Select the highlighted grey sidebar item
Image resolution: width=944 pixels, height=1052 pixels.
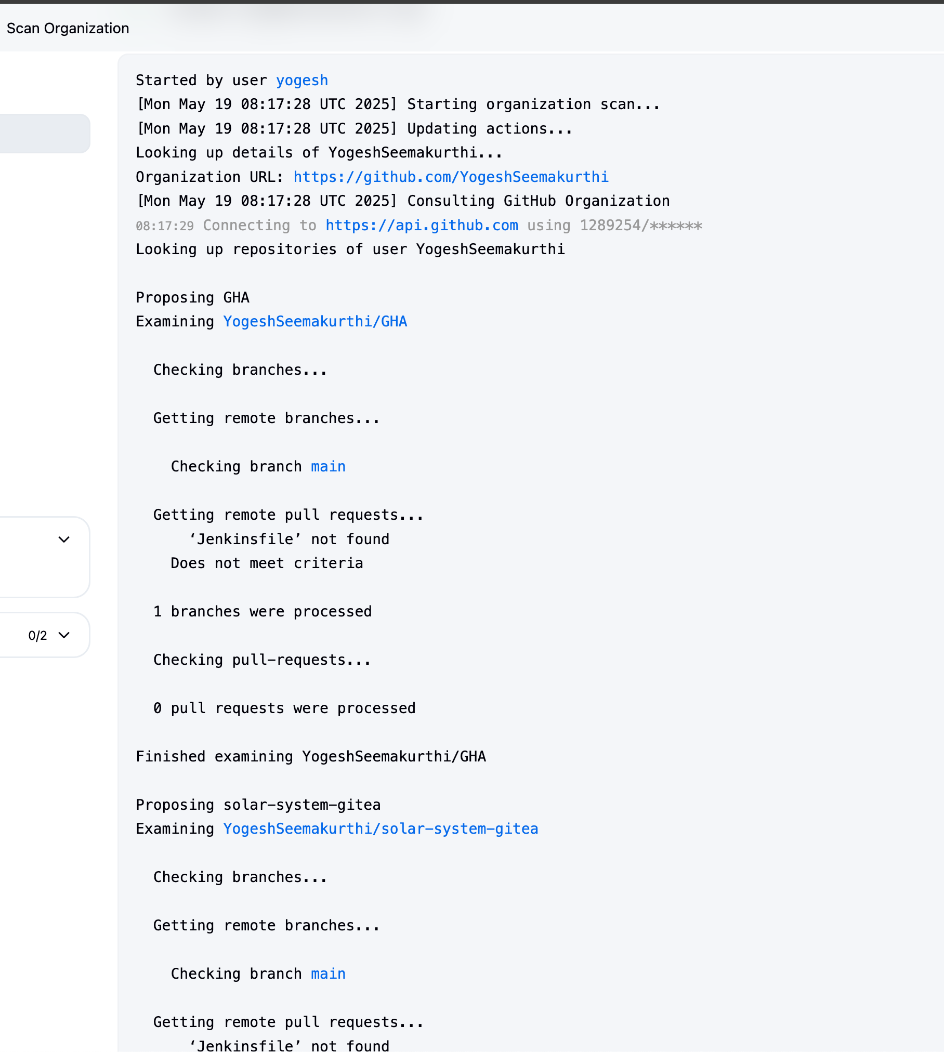click(44, 134)
